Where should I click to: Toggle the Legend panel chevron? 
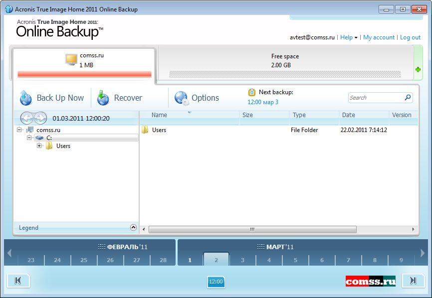[133, 228]
